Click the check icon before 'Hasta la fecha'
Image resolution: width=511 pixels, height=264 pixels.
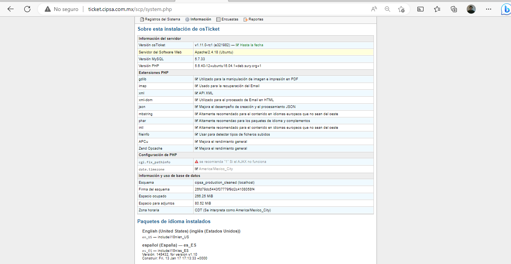(238, 45)
